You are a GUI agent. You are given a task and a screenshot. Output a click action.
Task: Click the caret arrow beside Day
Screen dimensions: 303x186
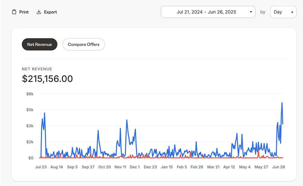pyautogui.click(x=292, y=12)
